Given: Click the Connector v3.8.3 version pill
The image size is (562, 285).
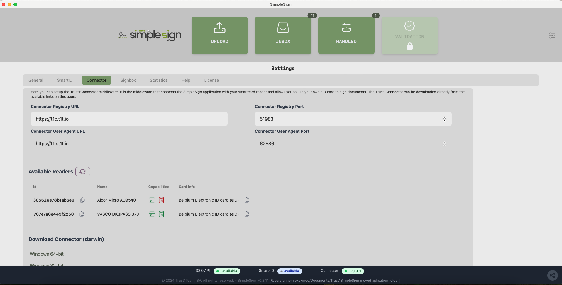Looking at the screenshot, I should click(353, 271).
